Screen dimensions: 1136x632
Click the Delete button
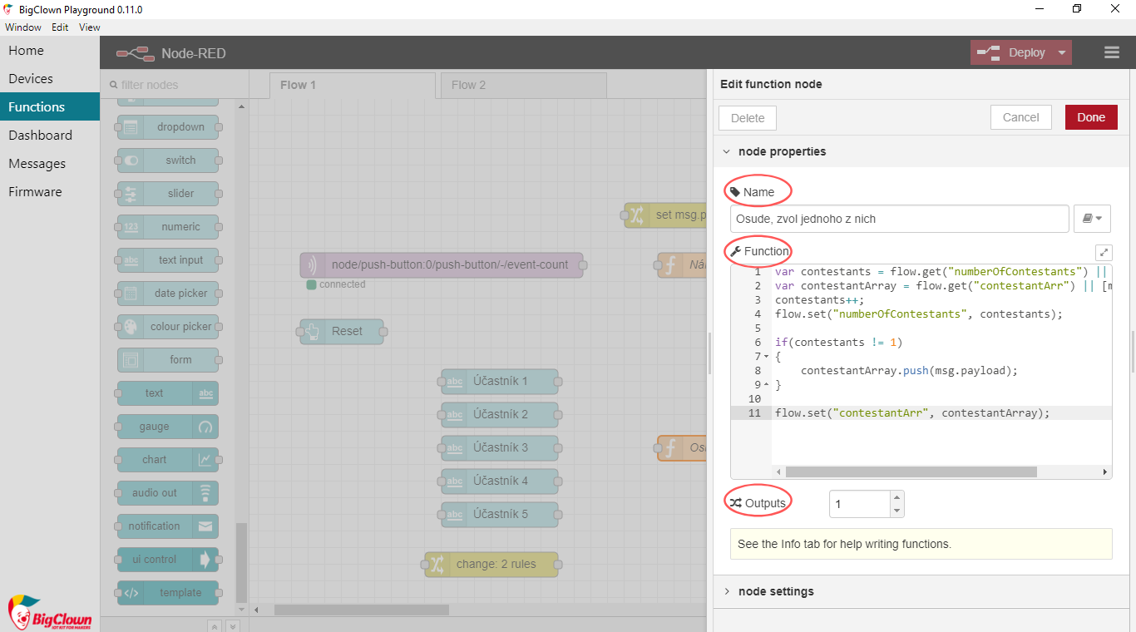coord(748,118)
